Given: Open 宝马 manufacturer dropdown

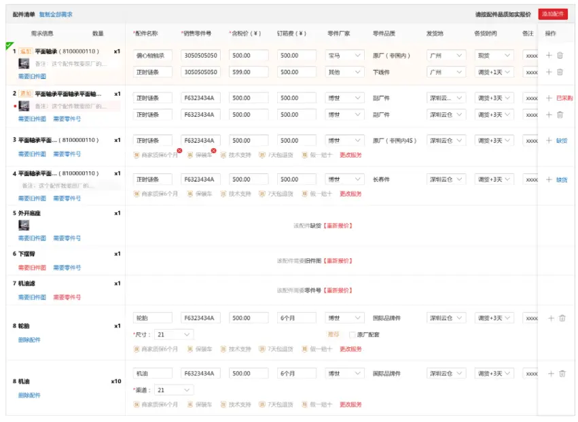Looking at the screenshot, I should 344,55.
